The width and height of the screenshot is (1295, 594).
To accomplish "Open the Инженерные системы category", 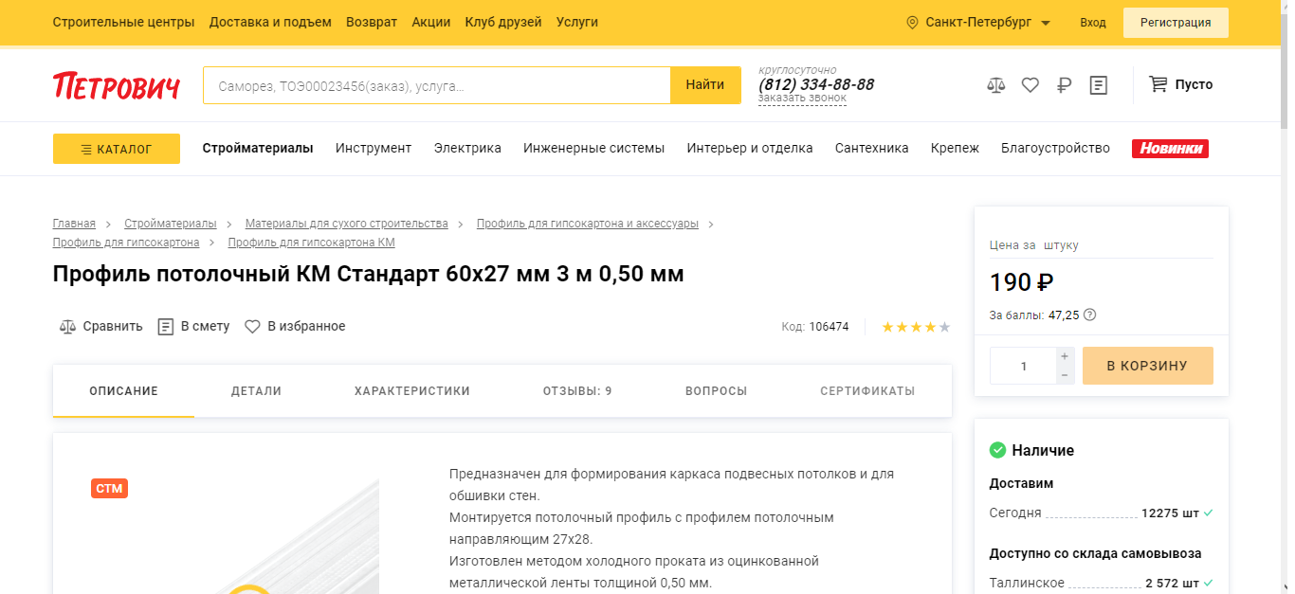I will 594,148.
